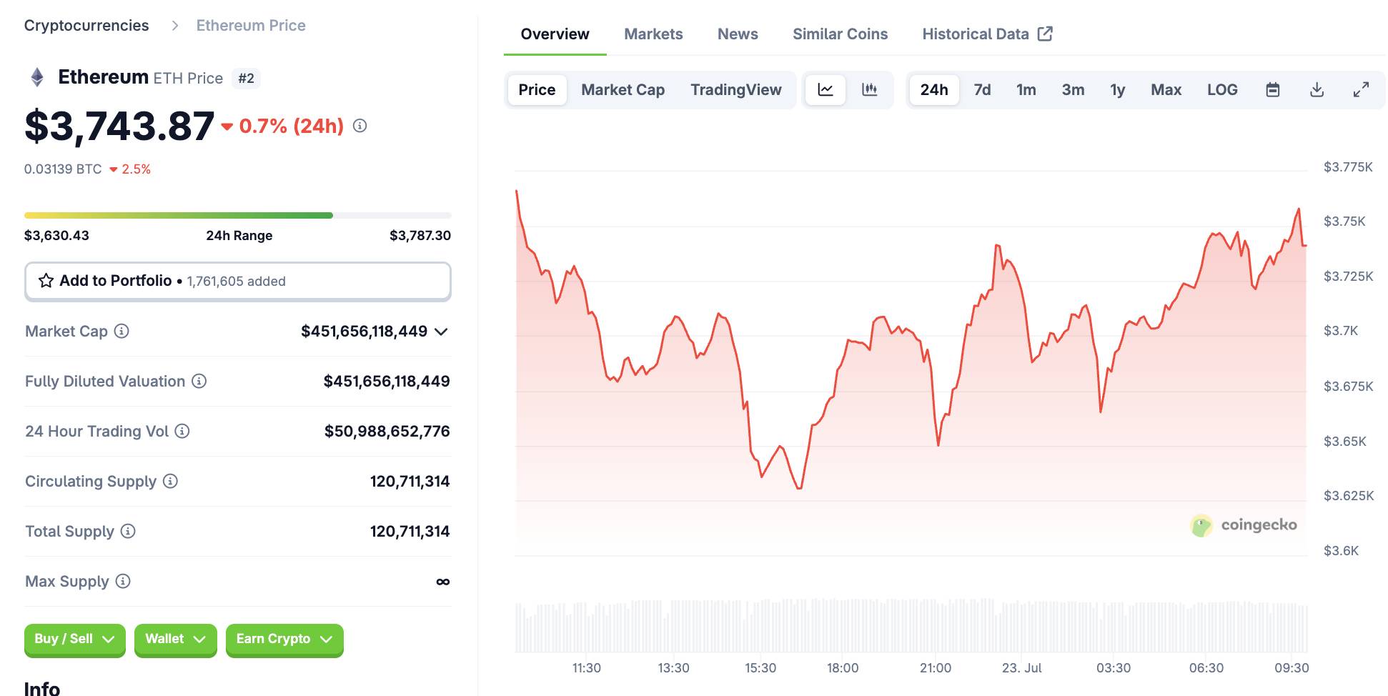Click the 23. Jul axis label
This screenshot has width=1388, height=696.
(x=1021, y=668)
